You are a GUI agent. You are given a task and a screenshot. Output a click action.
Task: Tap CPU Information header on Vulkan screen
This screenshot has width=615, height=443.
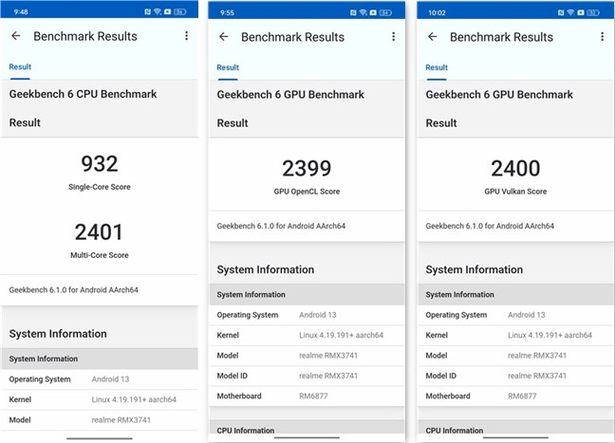(515, 427)
